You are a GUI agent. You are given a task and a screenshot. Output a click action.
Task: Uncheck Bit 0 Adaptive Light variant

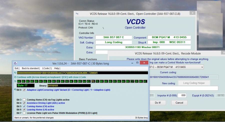click(24, 90)
